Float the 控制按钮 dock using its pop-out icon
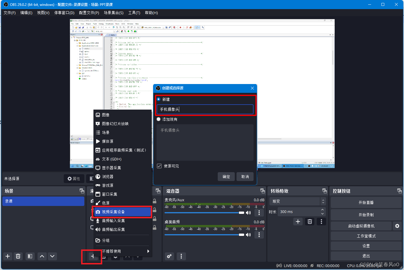The height and width of the screenshot is (270, 404). coord(400,191)
